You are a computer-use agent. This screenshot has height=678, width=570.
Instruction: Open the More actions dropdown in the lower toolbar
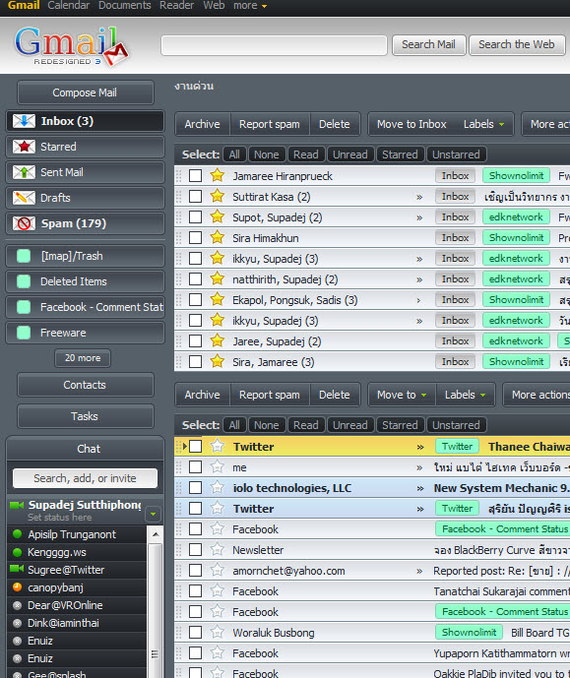coord(538,395)
